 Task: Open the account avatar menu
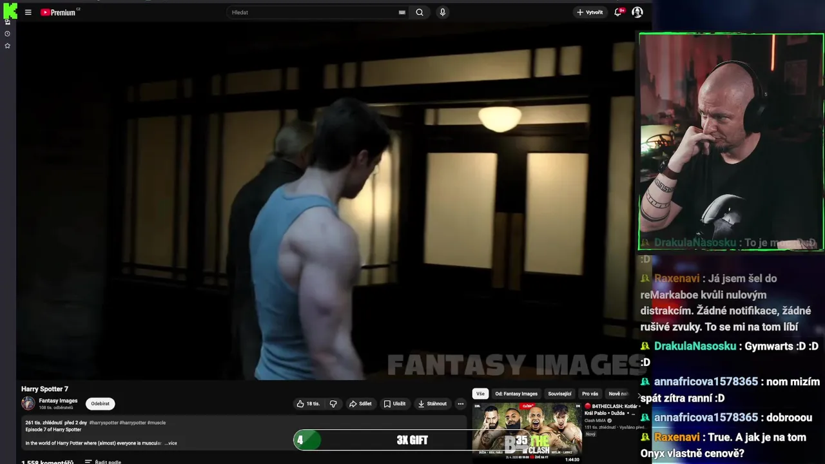[637, 12]
